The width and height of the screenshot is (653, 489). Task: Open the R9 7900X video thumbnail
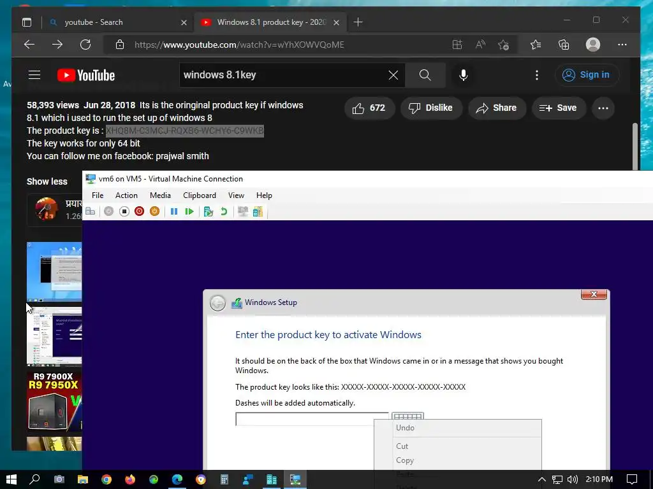(x=54, y=401)
